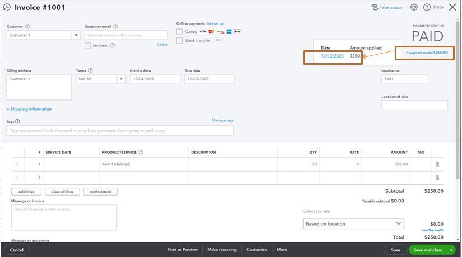Click the Location of sale field
The image size is (462, 257).
tap(414, 105)
